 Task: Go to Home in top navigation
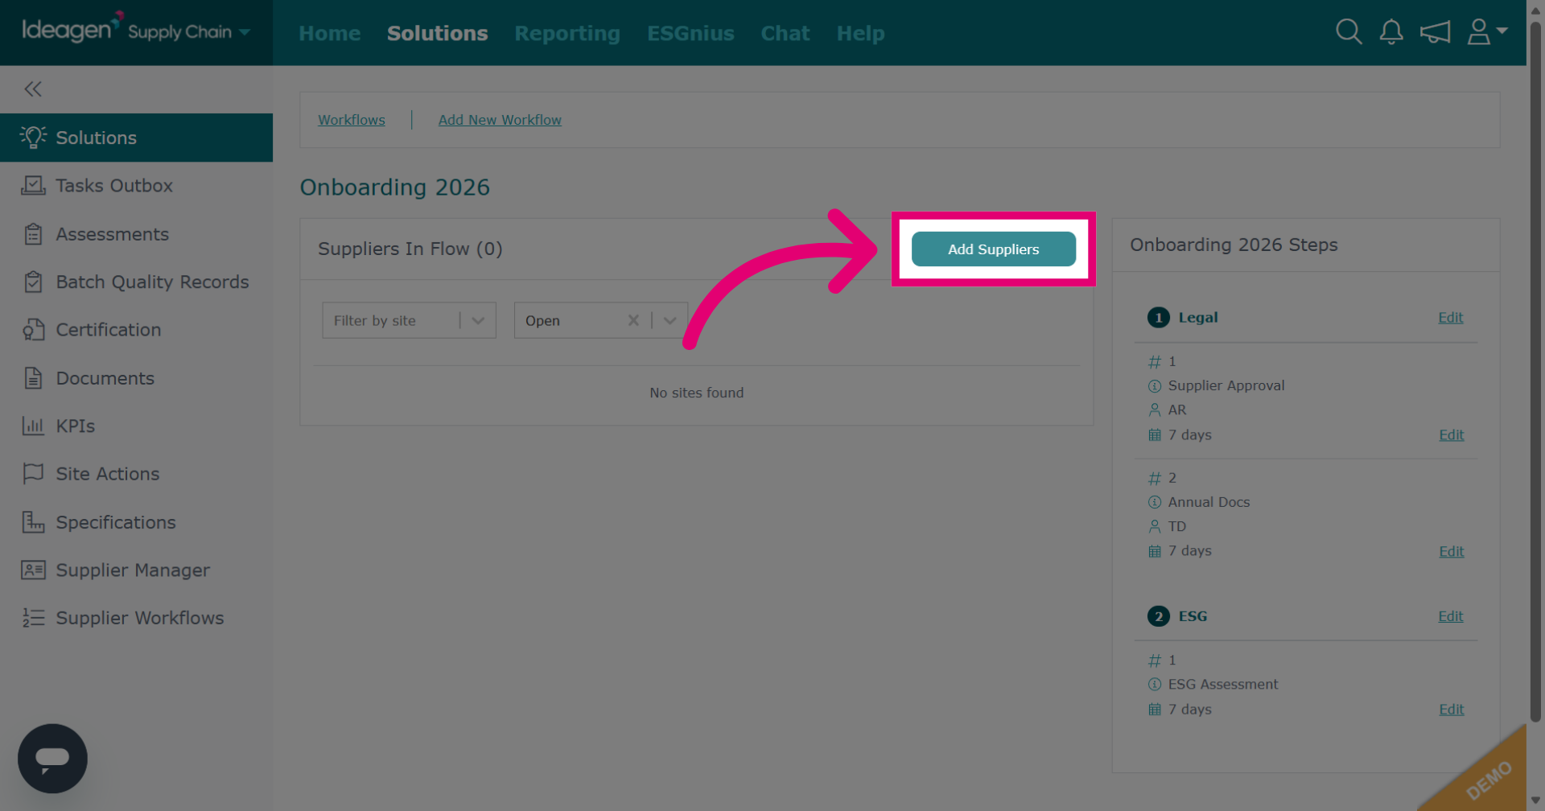pos(330,33)
